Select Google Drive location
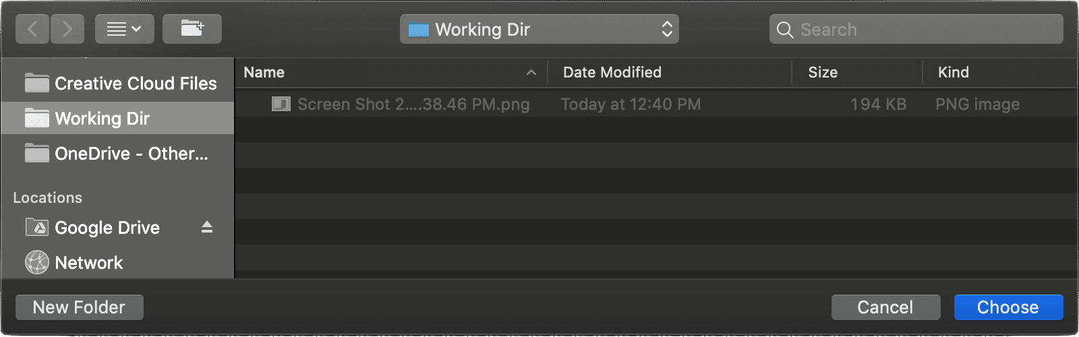The image size is (1079, 337). coord(107,228)
